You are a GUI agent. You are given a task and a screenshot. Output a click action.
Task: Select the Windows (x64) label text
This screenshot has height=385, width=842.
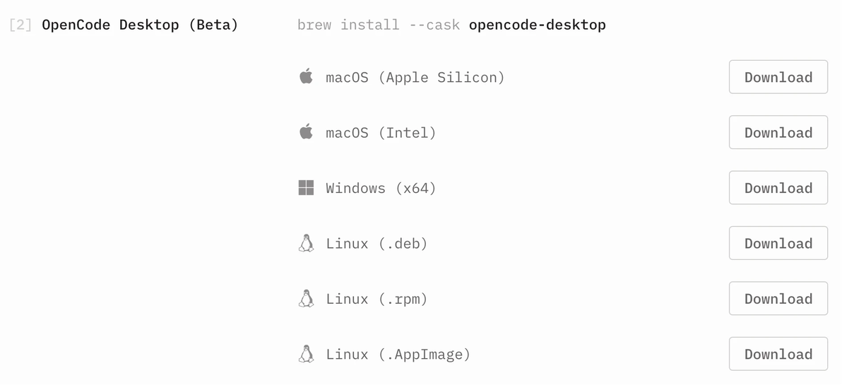pos(381,189)
